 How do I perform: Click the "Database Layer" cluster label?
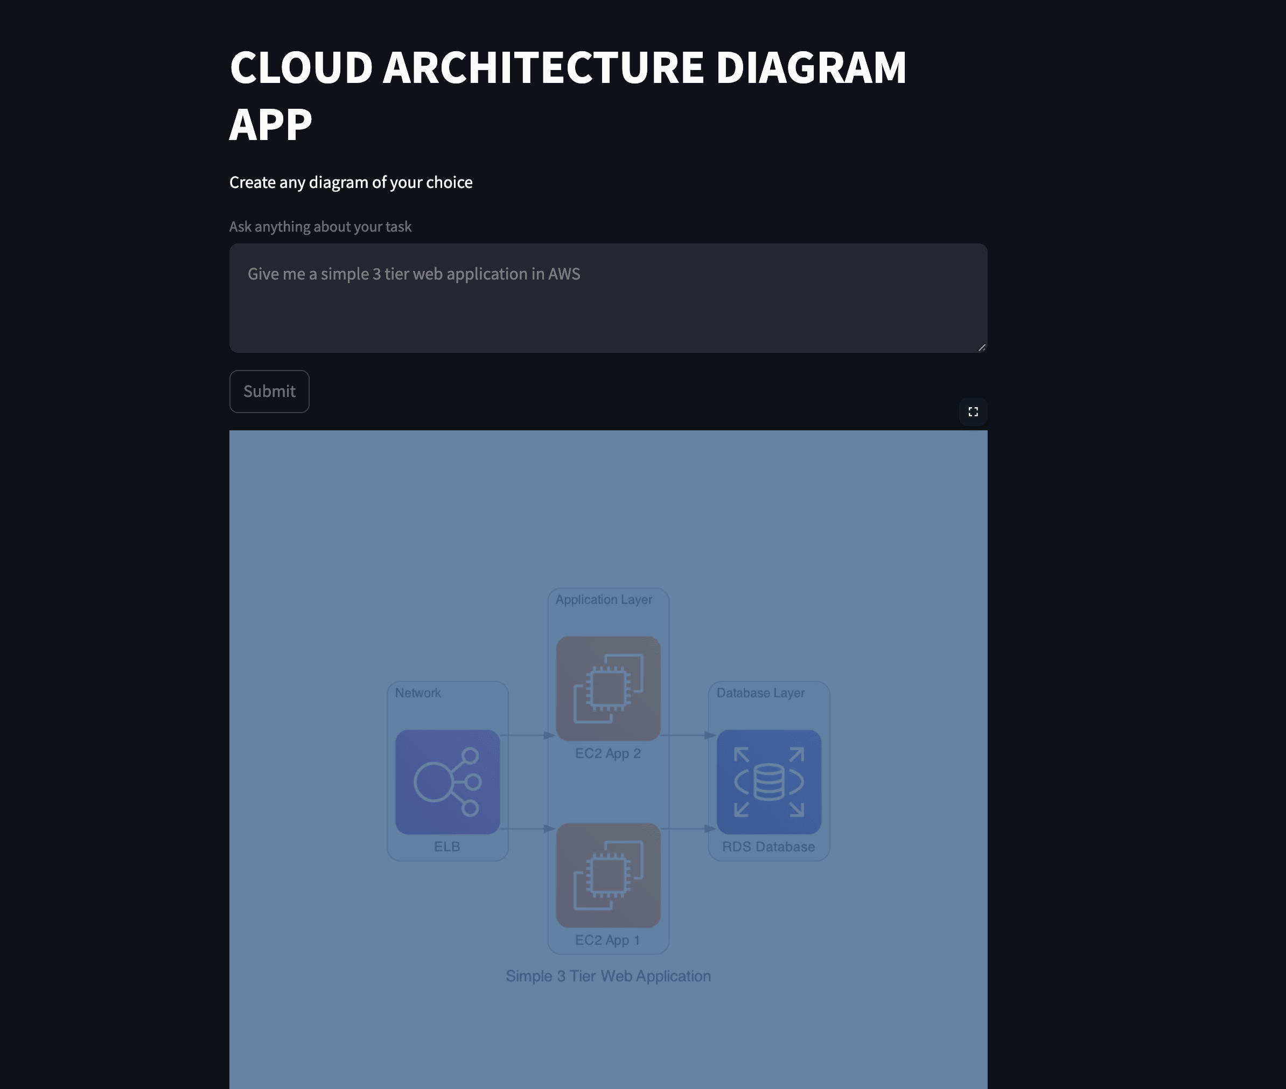tap(760, 693)
